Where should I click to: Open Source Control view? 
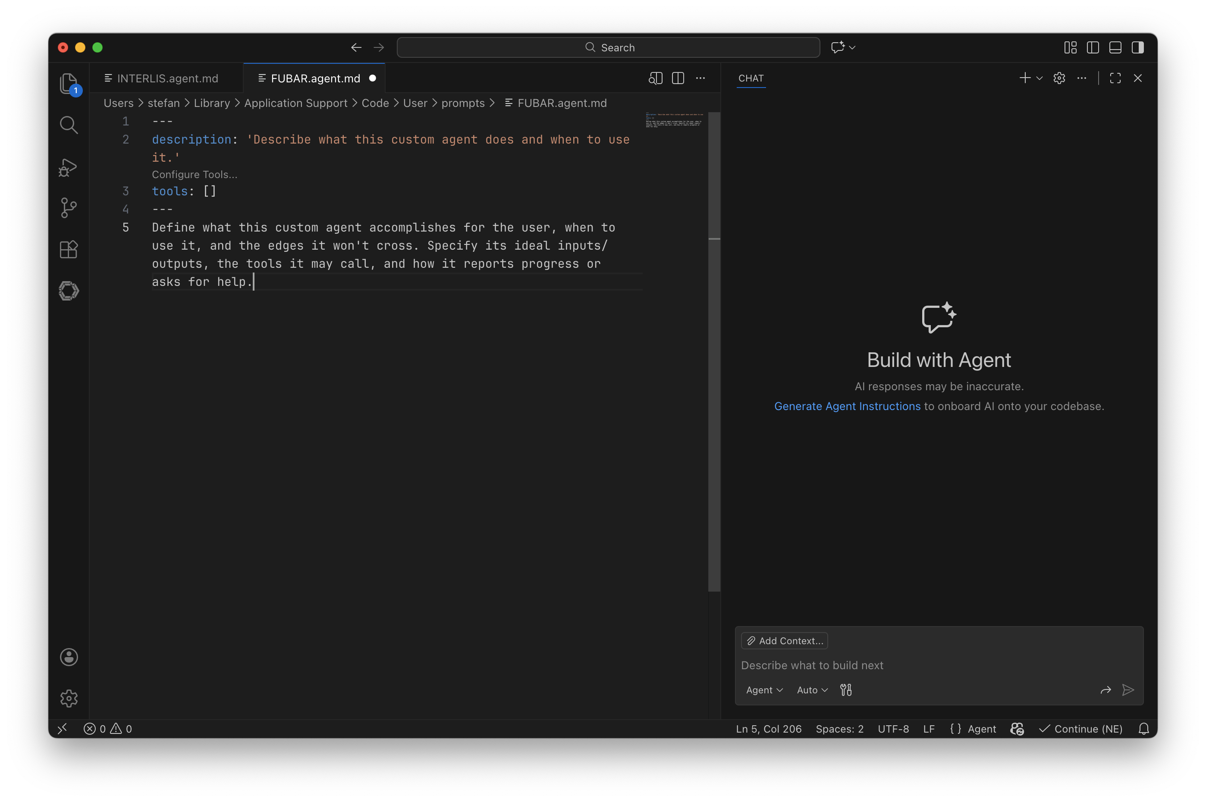(69, 208)
